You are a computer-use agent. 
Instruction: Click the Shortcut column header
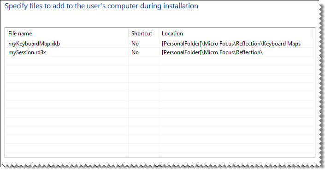(142, 34)
